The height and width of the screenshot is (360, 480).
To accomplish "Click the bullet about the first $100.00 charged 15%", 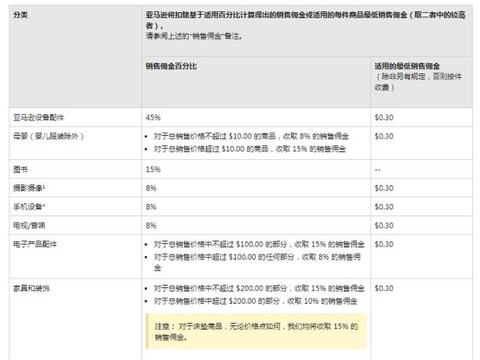I will coord(259,244).
